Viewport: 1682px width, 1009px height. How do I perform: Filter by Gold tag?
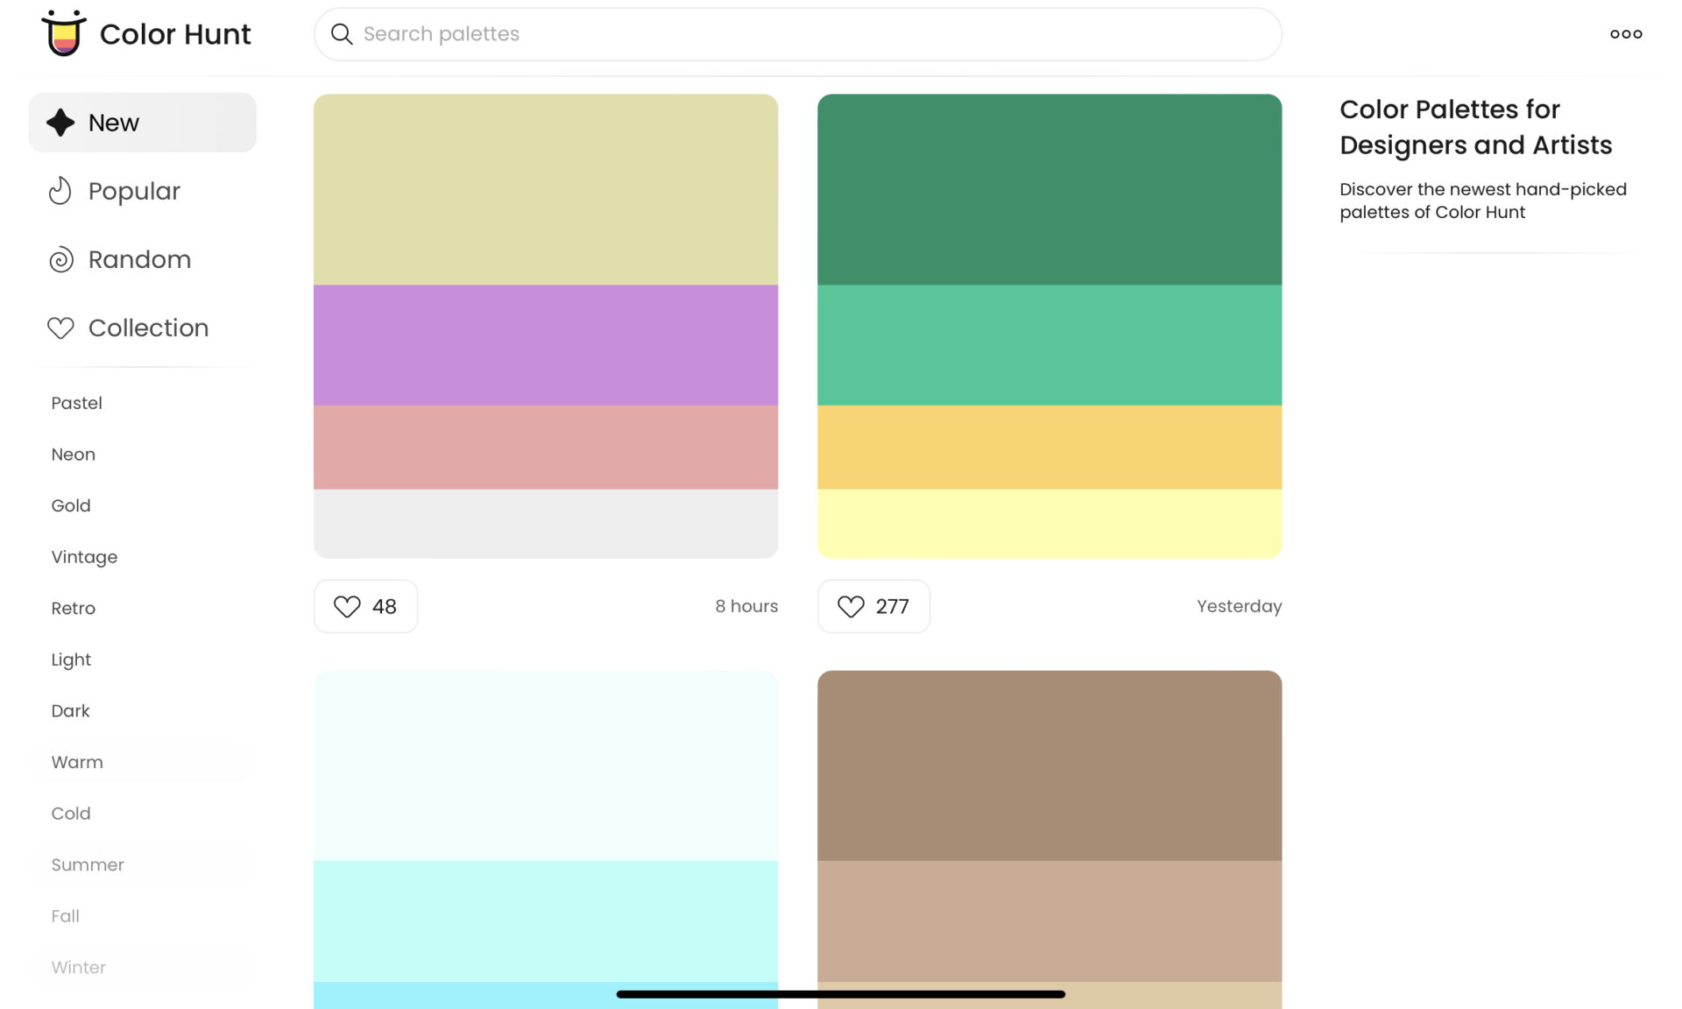71,505
